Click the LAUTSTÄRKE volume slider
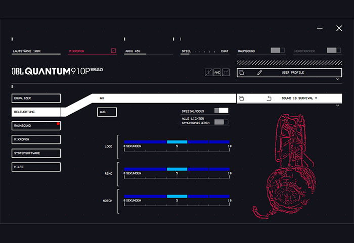This screenshot has width=354, height=243. pos(36,54)
